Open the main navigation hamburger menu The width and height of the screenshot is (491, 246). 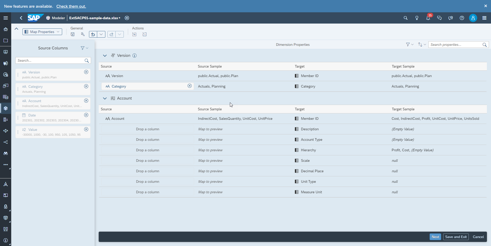coord(5,18)
